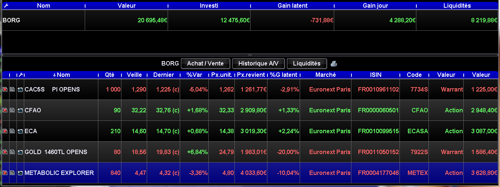The image size is (500, 187).
Task: Open the chart icon for CAC5S PI OPENS
Action: pyautogui.click(x=20, y=90)
